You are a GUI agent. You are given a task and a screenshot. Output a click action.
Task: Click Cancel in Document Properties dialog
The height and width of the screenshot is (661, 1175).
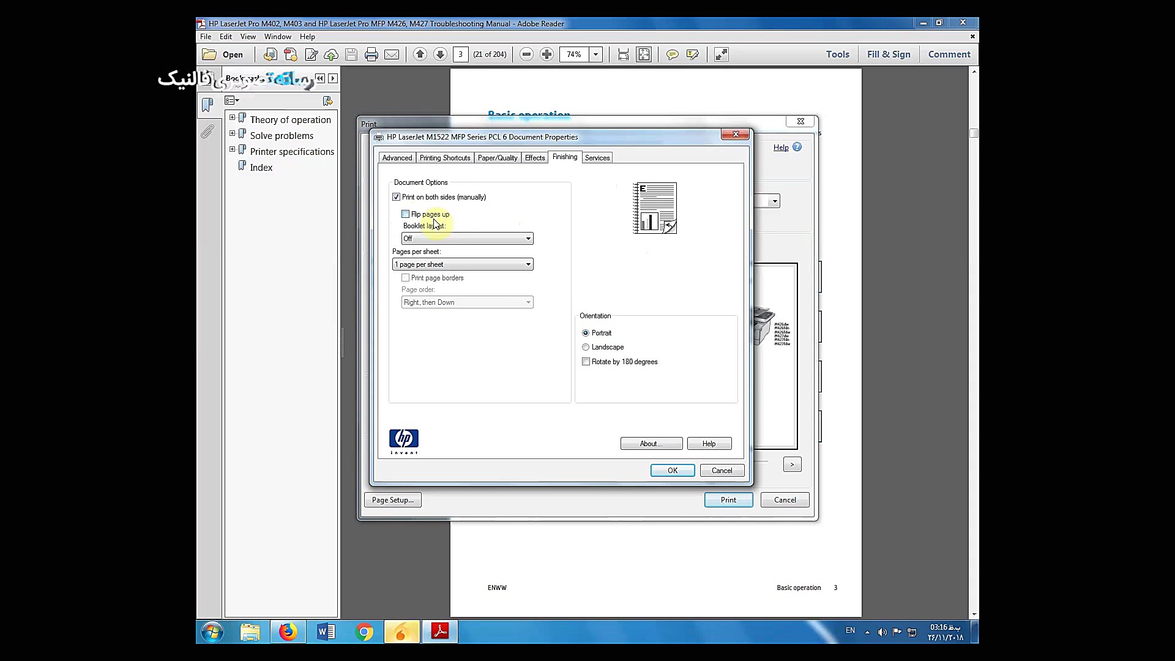click(722, 471)
